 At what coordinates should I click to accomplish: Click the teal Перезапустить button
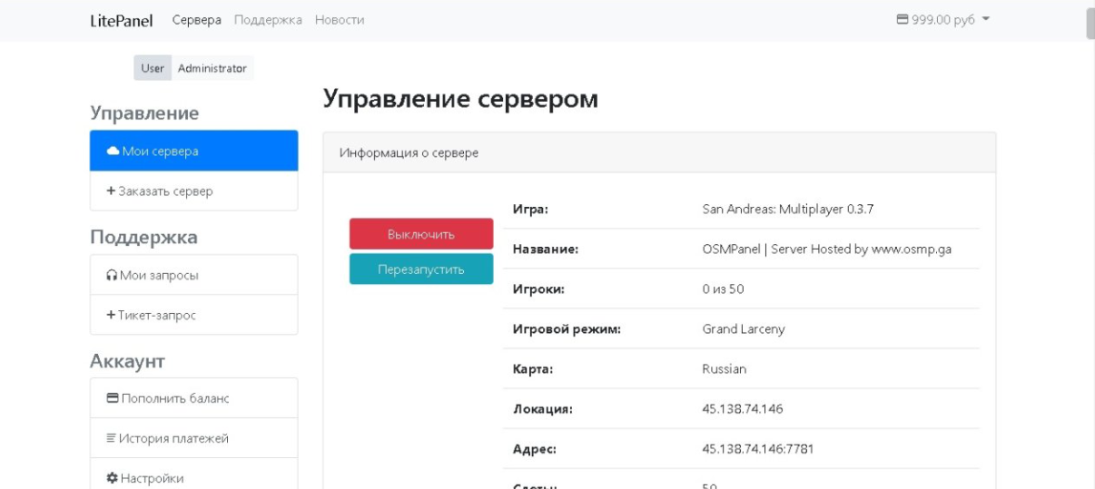click(421, 269)
